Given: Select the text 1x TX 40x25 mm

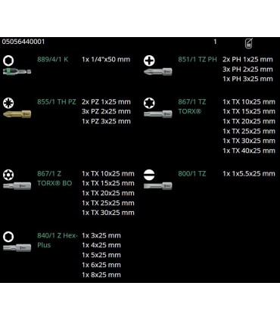Looking at the screenshot, I should click(x=249, y=151).
